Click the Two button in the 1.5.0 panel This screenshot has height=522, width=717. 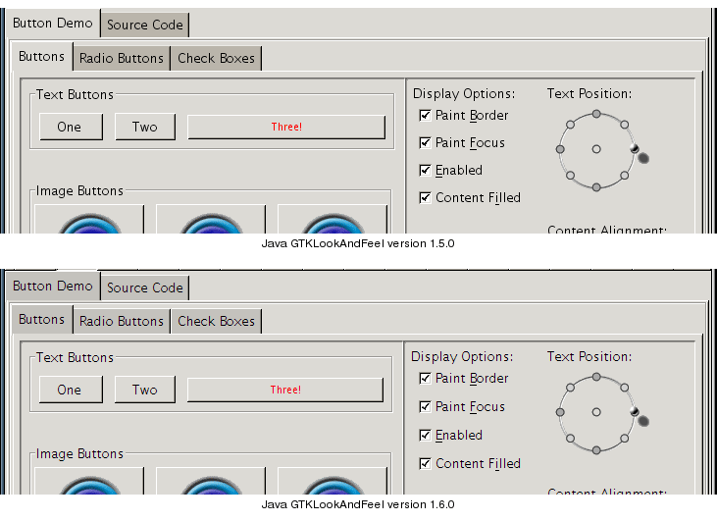[145, 127]
